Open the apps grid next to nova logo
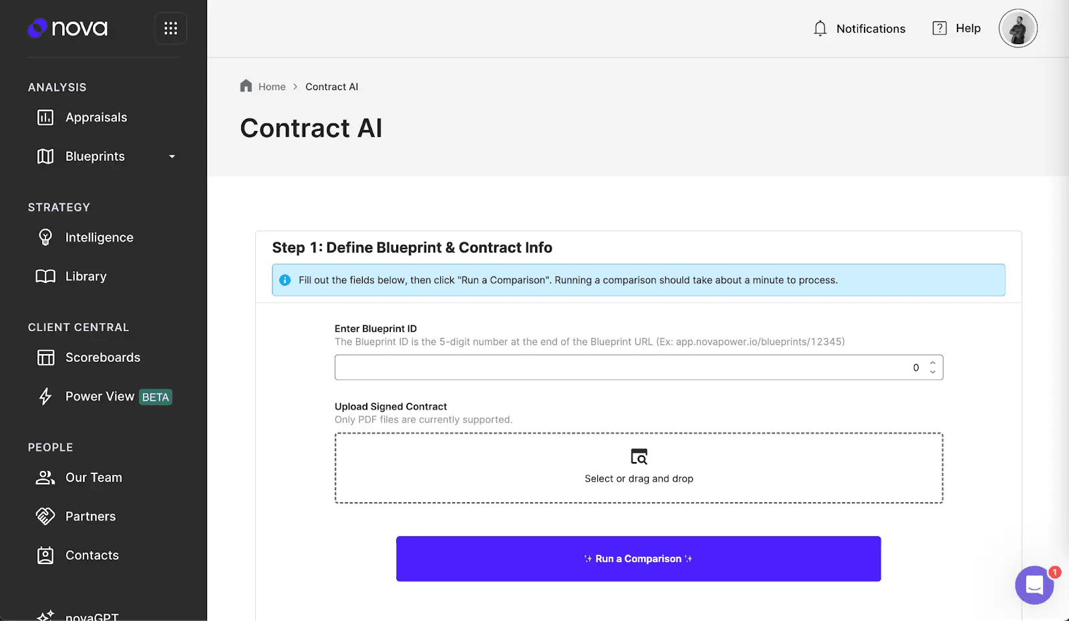Image resolution: width=1069 pixels, height=621 pixels. tap(170, 28)
